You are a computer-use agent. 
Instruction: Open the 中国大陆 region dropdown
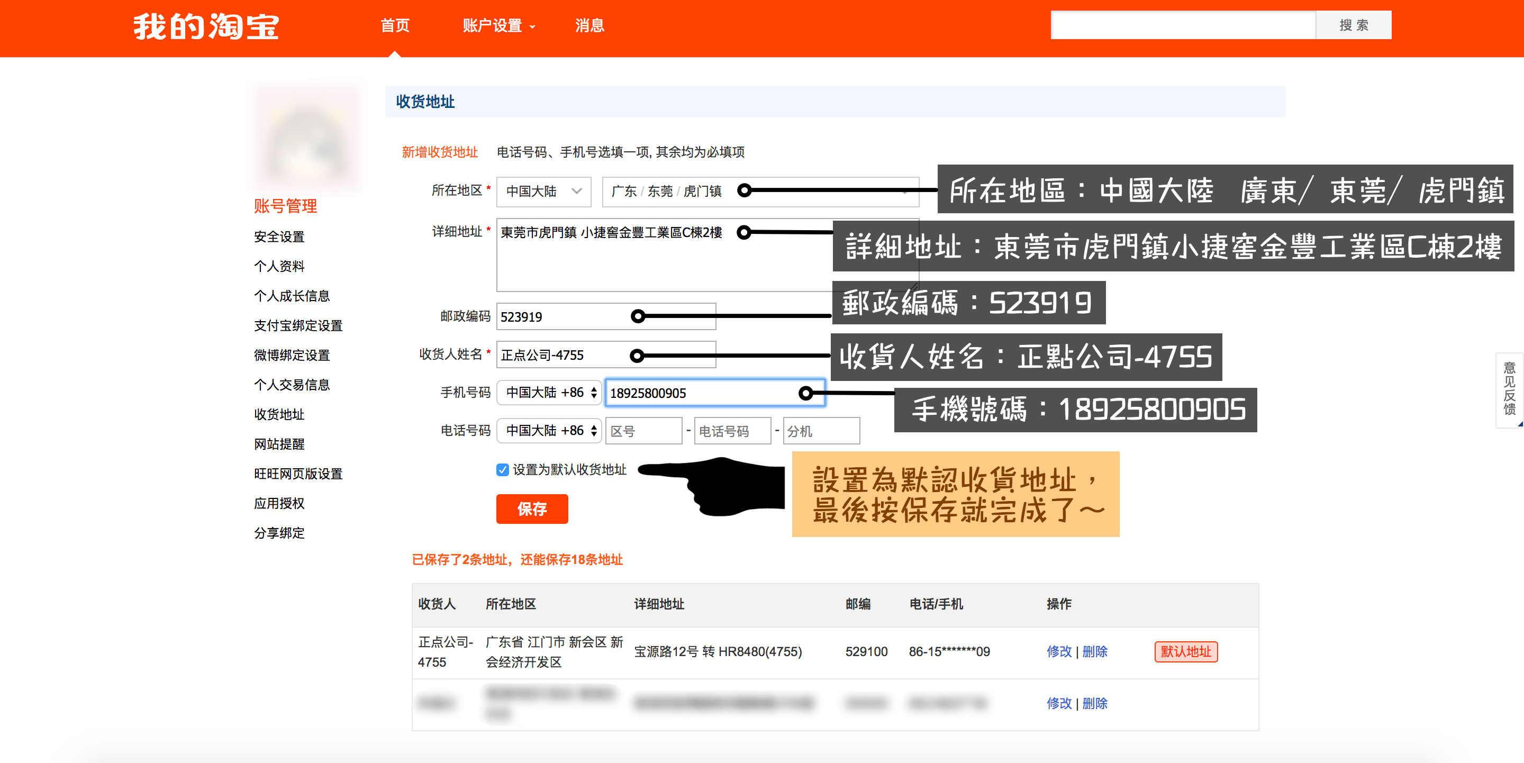[543, 192]
